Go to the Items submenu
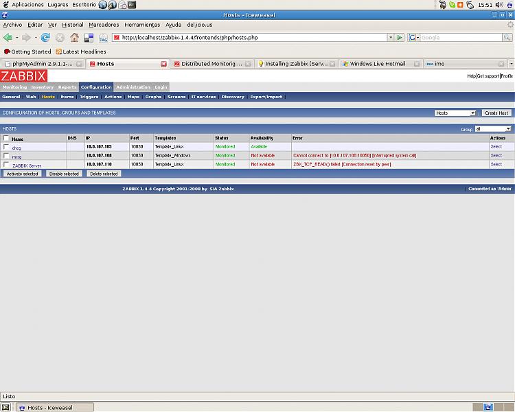 coord(67,97)
